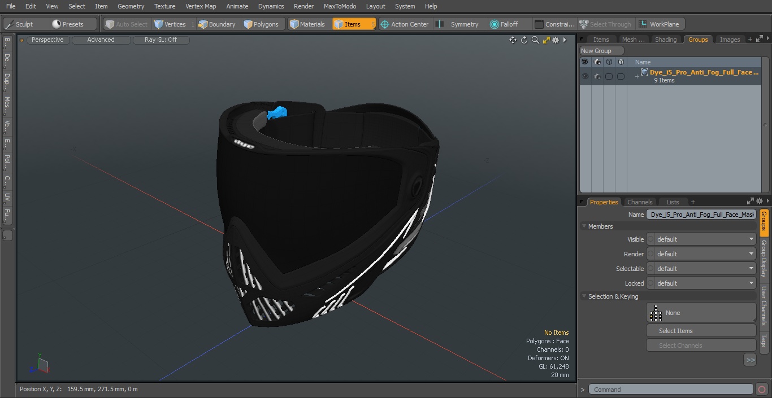Click New Group button
This screenshot has width=772, height=398.
coord(601,51)
